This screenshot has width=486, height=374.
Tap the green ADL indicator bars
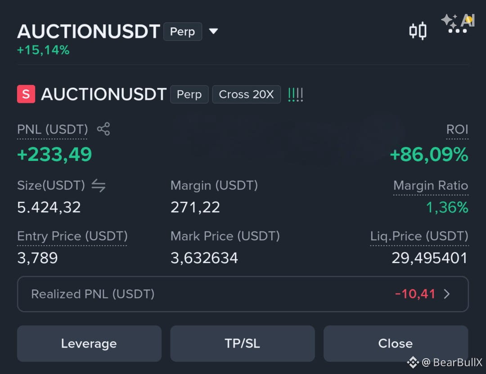click(x=295, y=94)
